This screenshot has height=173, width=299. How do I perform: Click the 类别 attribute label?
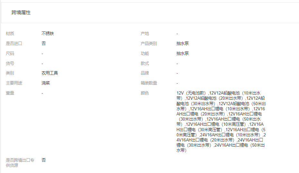click(x=10, y=73)
